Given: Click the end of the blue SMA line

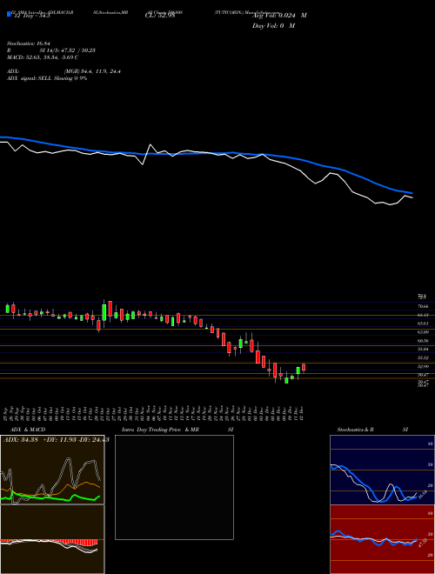Looking at the screenshot, I should 412,193.
